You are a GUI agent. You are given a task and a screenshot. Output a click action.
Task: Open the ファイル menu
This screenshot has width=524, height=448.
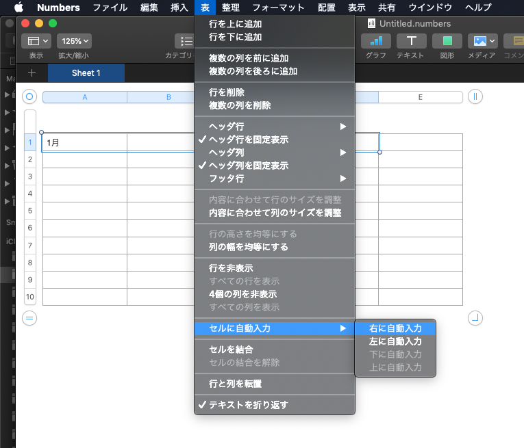(x=110, y=7)
